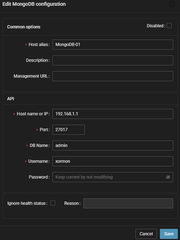Click the Port label
180x240 pixels.
pyautogui.click(x=45, y=130)
